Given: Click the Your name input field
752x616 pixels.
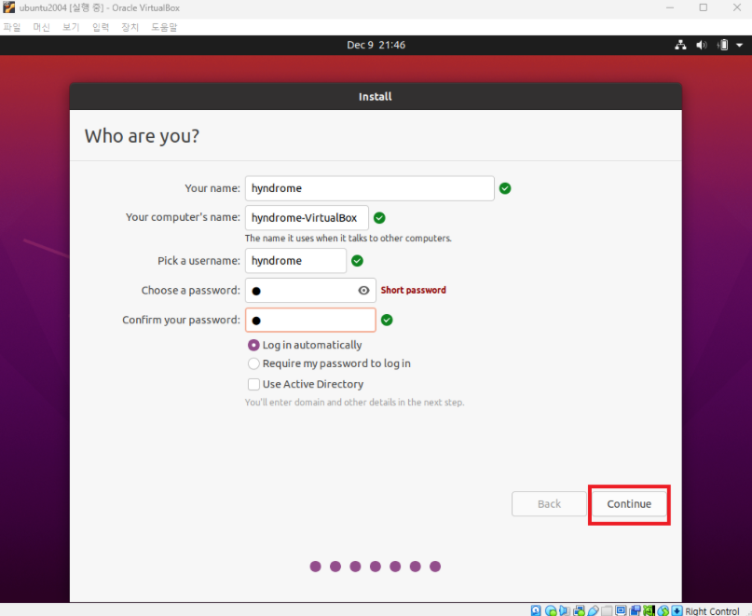Looking at the screenshot, I should point(370,188).
